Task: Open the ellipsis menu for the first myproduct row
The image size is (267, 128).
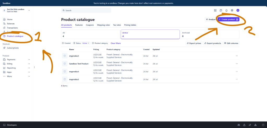Action: tap(237, 56)
